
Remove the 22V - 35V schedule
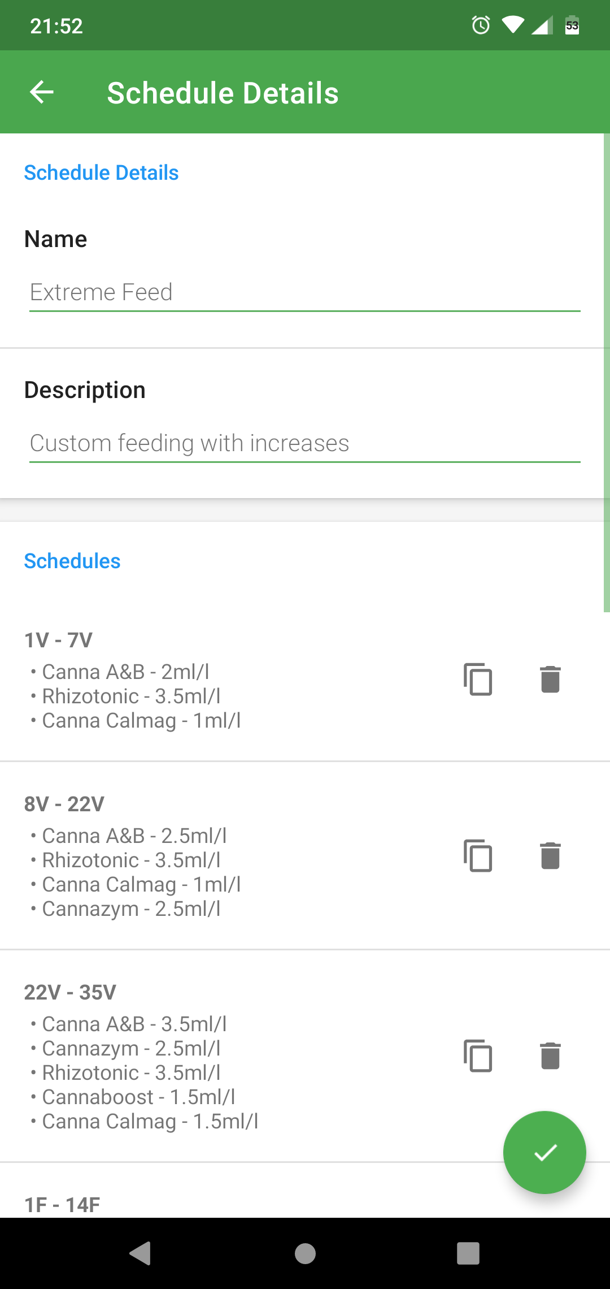pyautogui.click(x=550, y=1056)
